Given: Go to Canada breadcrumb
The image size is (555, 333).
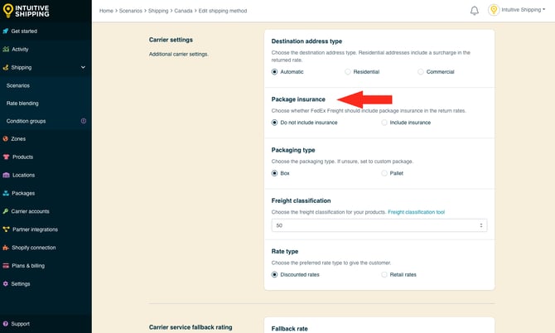Looking at the screenshot, I should (x=183, y=11).
